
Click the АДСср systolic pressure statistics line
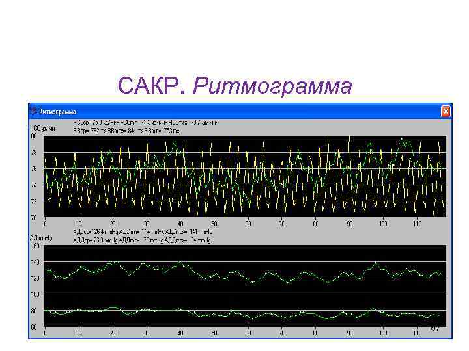(x=143, y=232)
